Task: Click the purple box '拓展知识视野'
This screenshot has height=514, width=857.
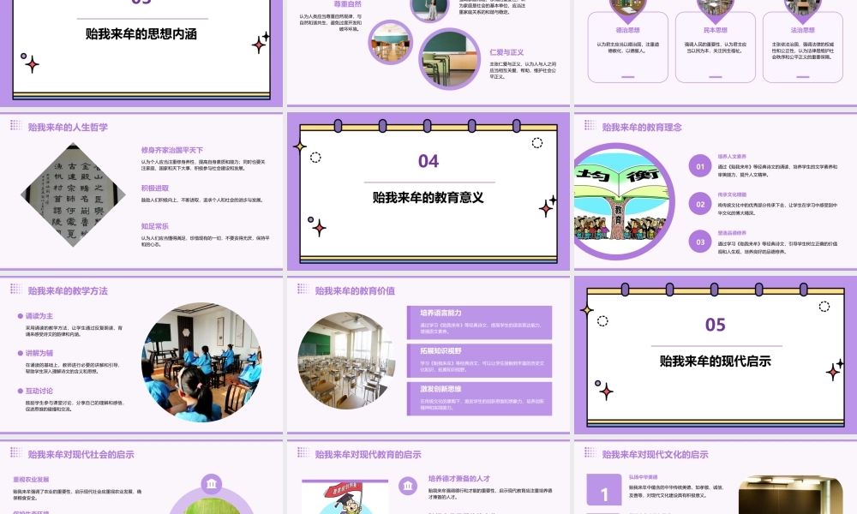Action: coord(479,361)
